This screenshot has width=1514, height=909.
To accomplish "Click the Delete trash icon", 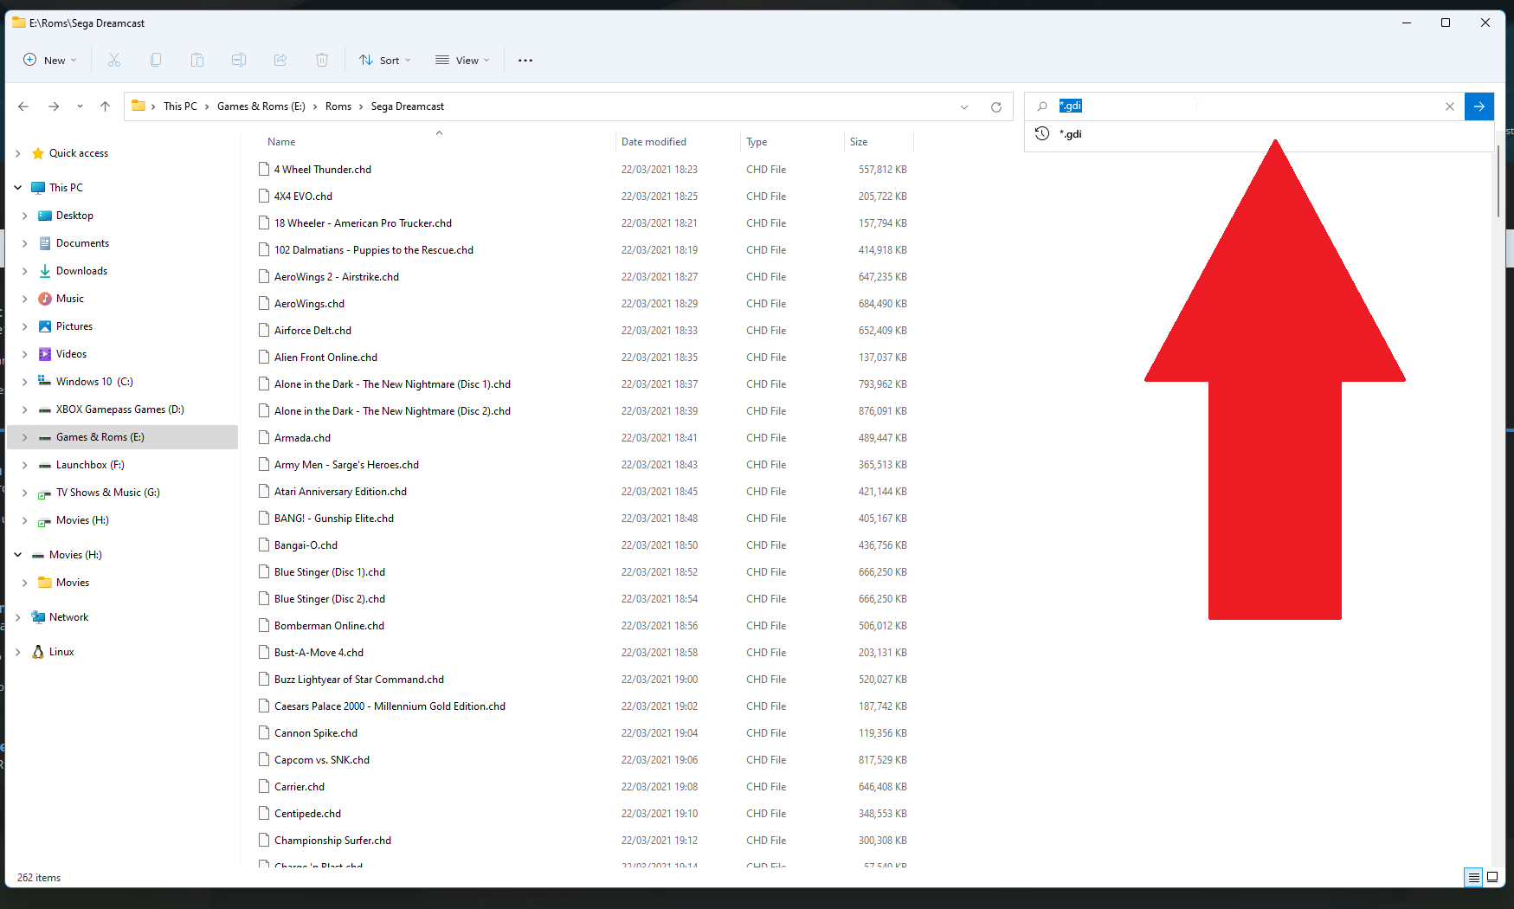I will 322,60.
